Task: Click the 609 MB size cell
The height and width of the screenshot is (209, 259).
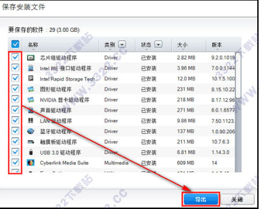Action: point(186,163)
